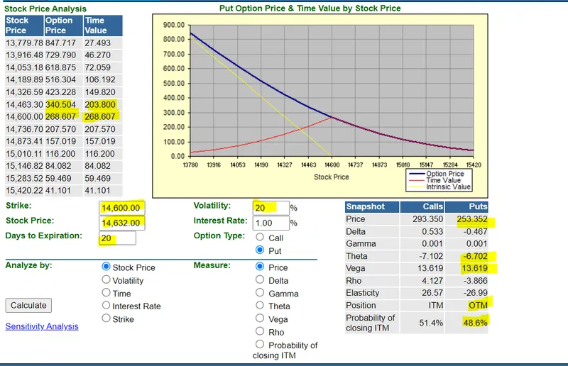Click the 203.800 highlighted time value
The width and height of the screenshot is (568, 366).
pyautogui.click(x=103, y=105)
